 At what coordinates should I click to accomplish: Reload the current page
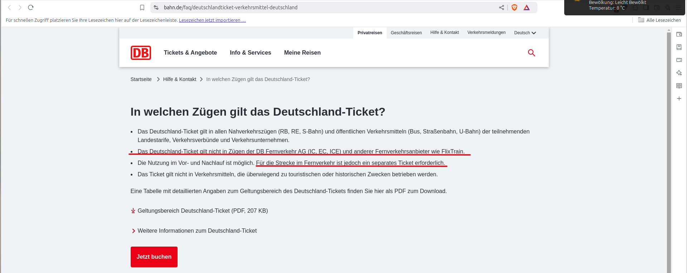[31, 7]
